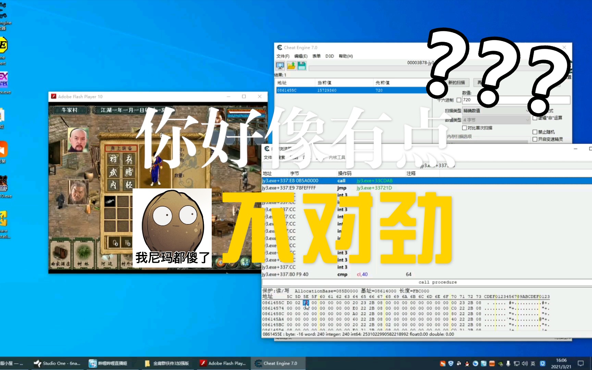Enable the 十六进制 hex checkbox
592x370 pixels.
click(459, 100)
